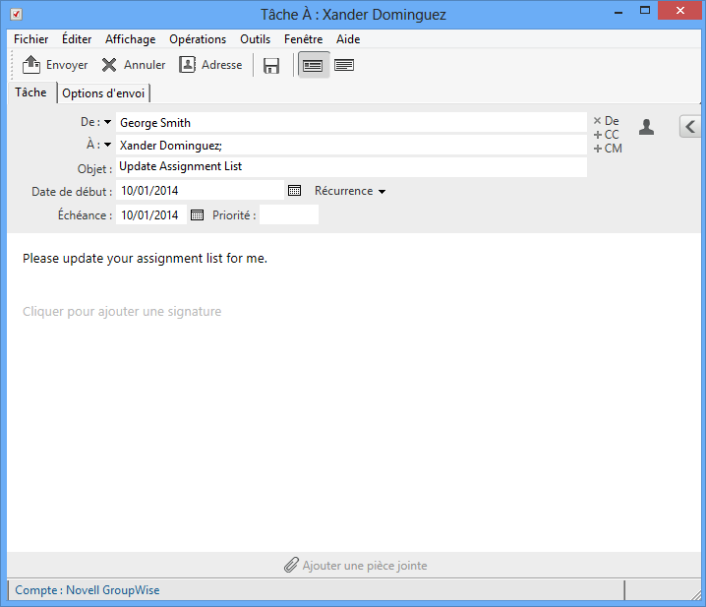Open the Affichage menu

[x=131, y=39]
